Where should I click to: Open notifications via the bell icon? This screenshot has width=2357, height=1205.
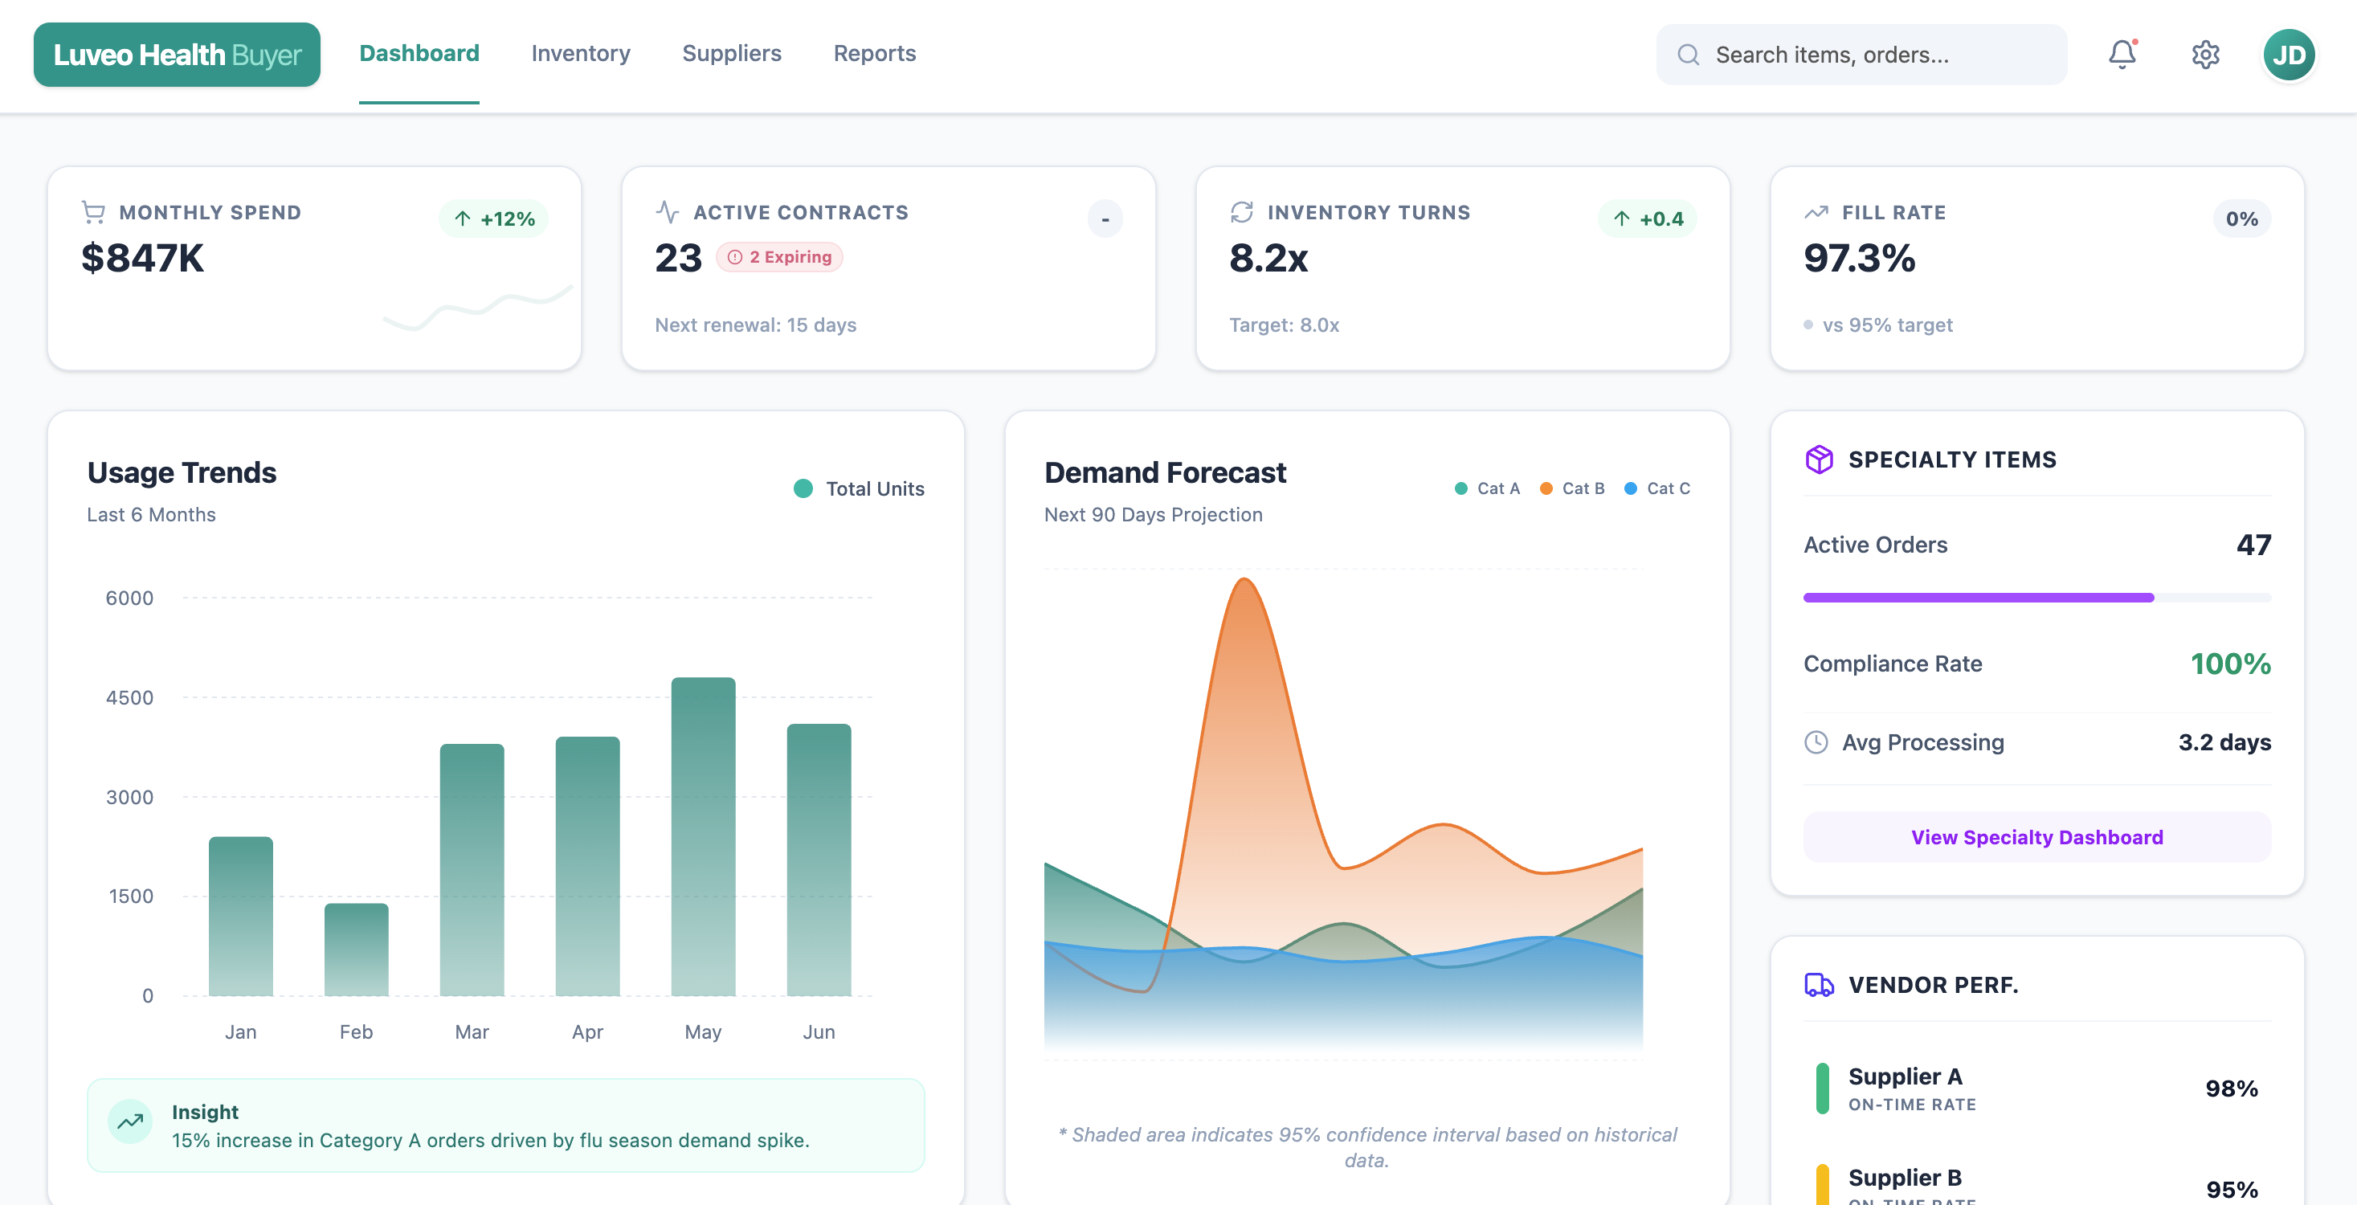[x=2122, y=54]
